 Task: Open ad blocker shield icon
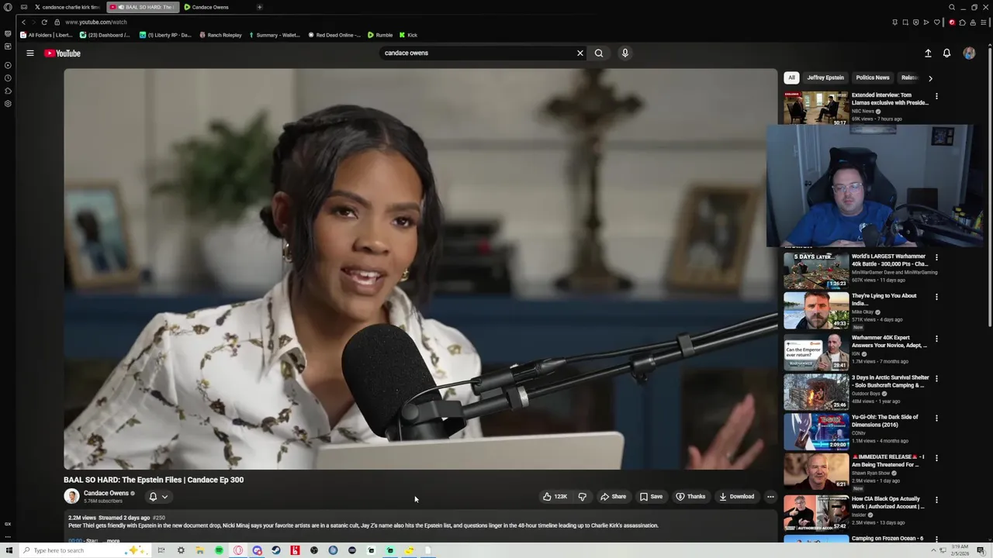(915, 22)
